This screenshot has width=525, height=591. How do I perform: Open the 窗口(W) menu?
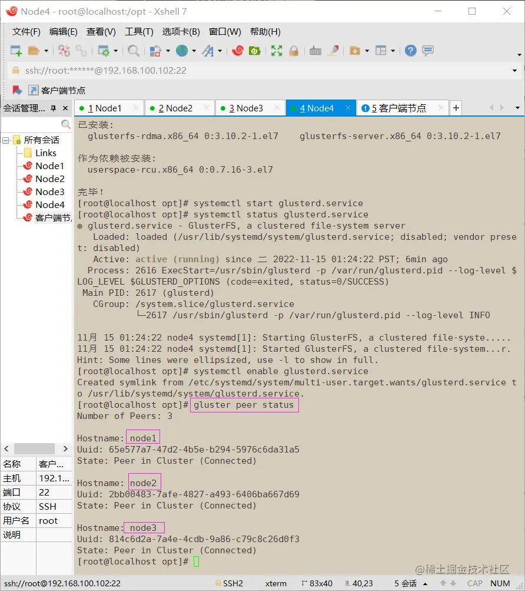[x=225, y=32]
